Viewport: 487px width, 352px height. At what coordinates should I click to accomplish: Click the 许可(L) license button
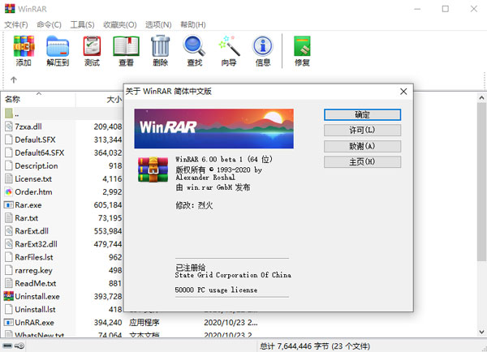coord(362,130)
